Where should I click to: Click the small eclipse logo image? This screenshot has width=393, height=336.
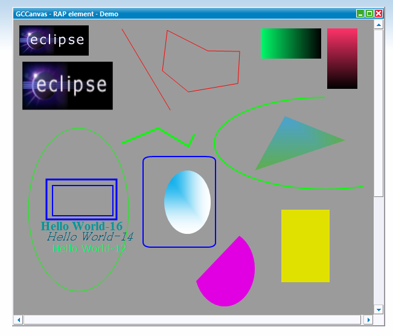click(54, 40)
